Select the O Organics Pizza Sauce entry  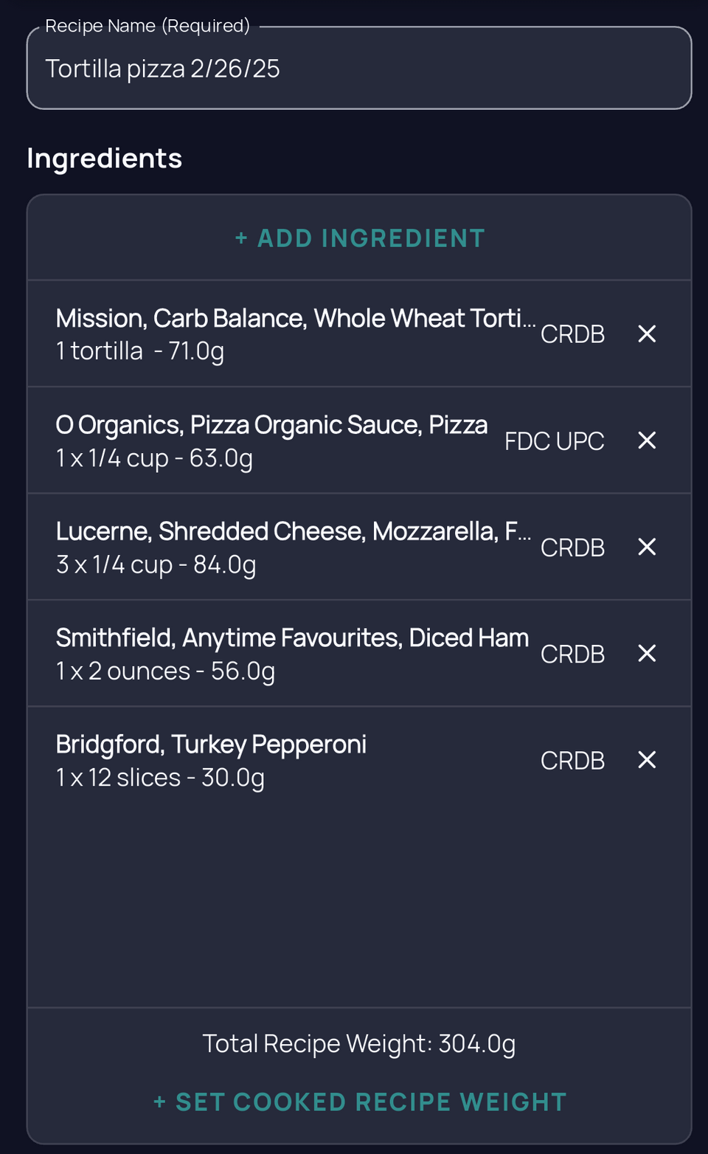click(271, 440)
